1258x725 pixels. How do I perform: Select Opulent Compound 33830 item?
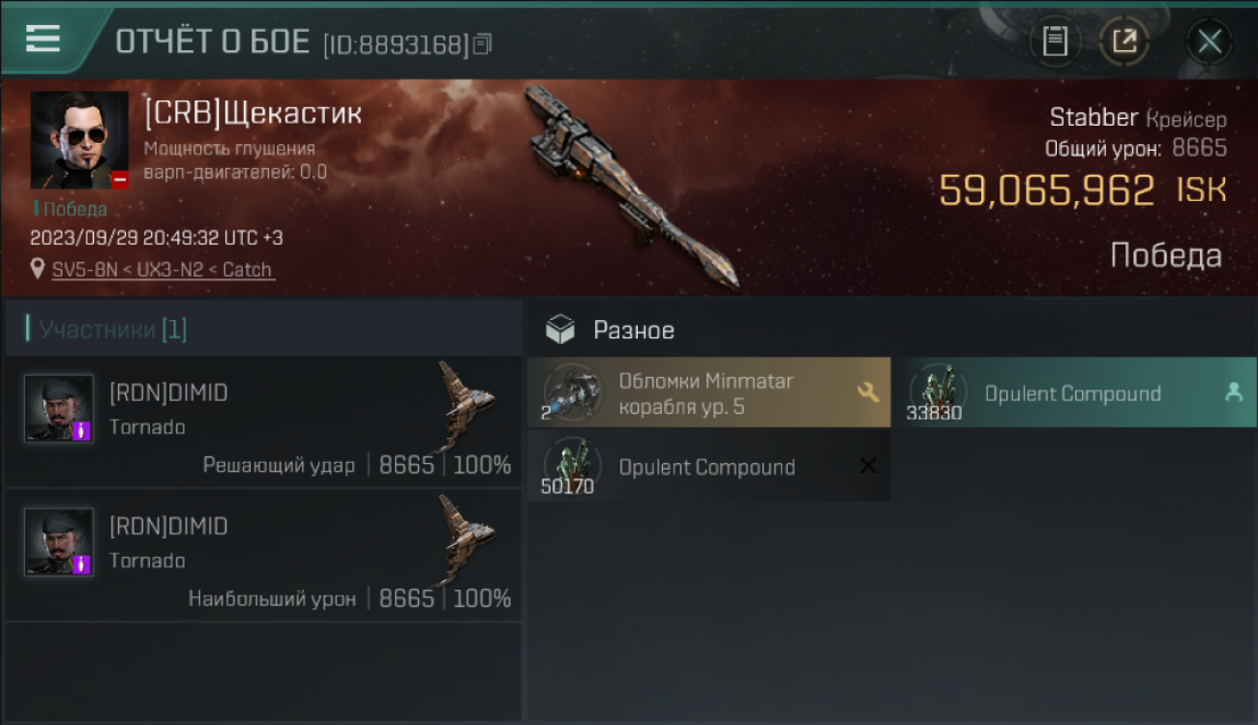[1074, 392]
